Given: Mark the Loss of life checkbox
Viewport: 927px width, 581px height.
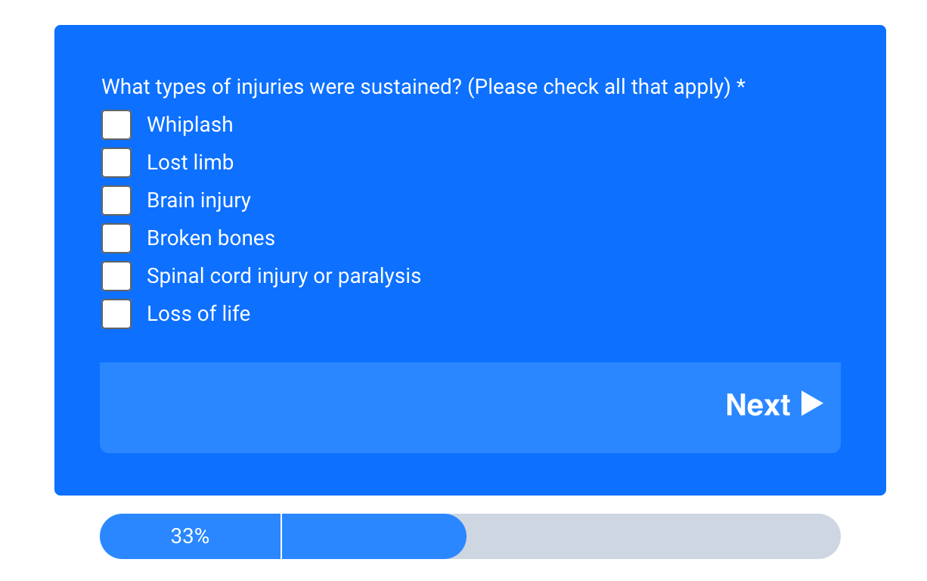Looking at the screenshot, I should (x=116, y=314).
